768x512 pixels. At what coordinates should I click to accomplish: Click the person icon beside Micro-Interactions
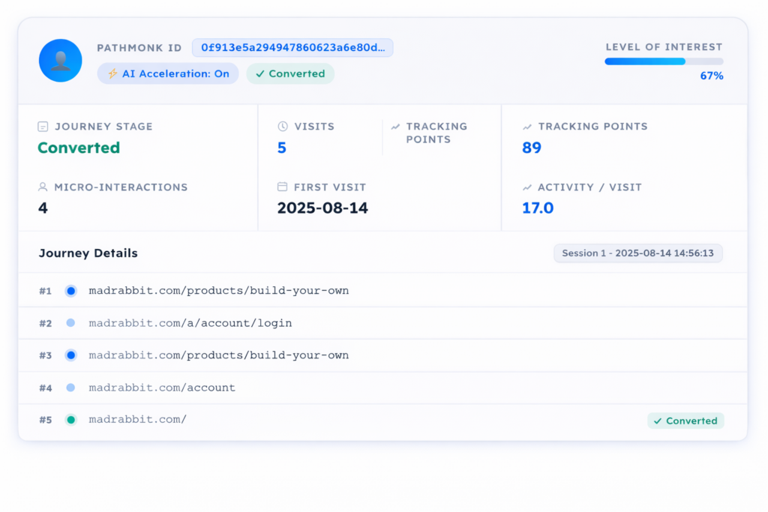43,187
